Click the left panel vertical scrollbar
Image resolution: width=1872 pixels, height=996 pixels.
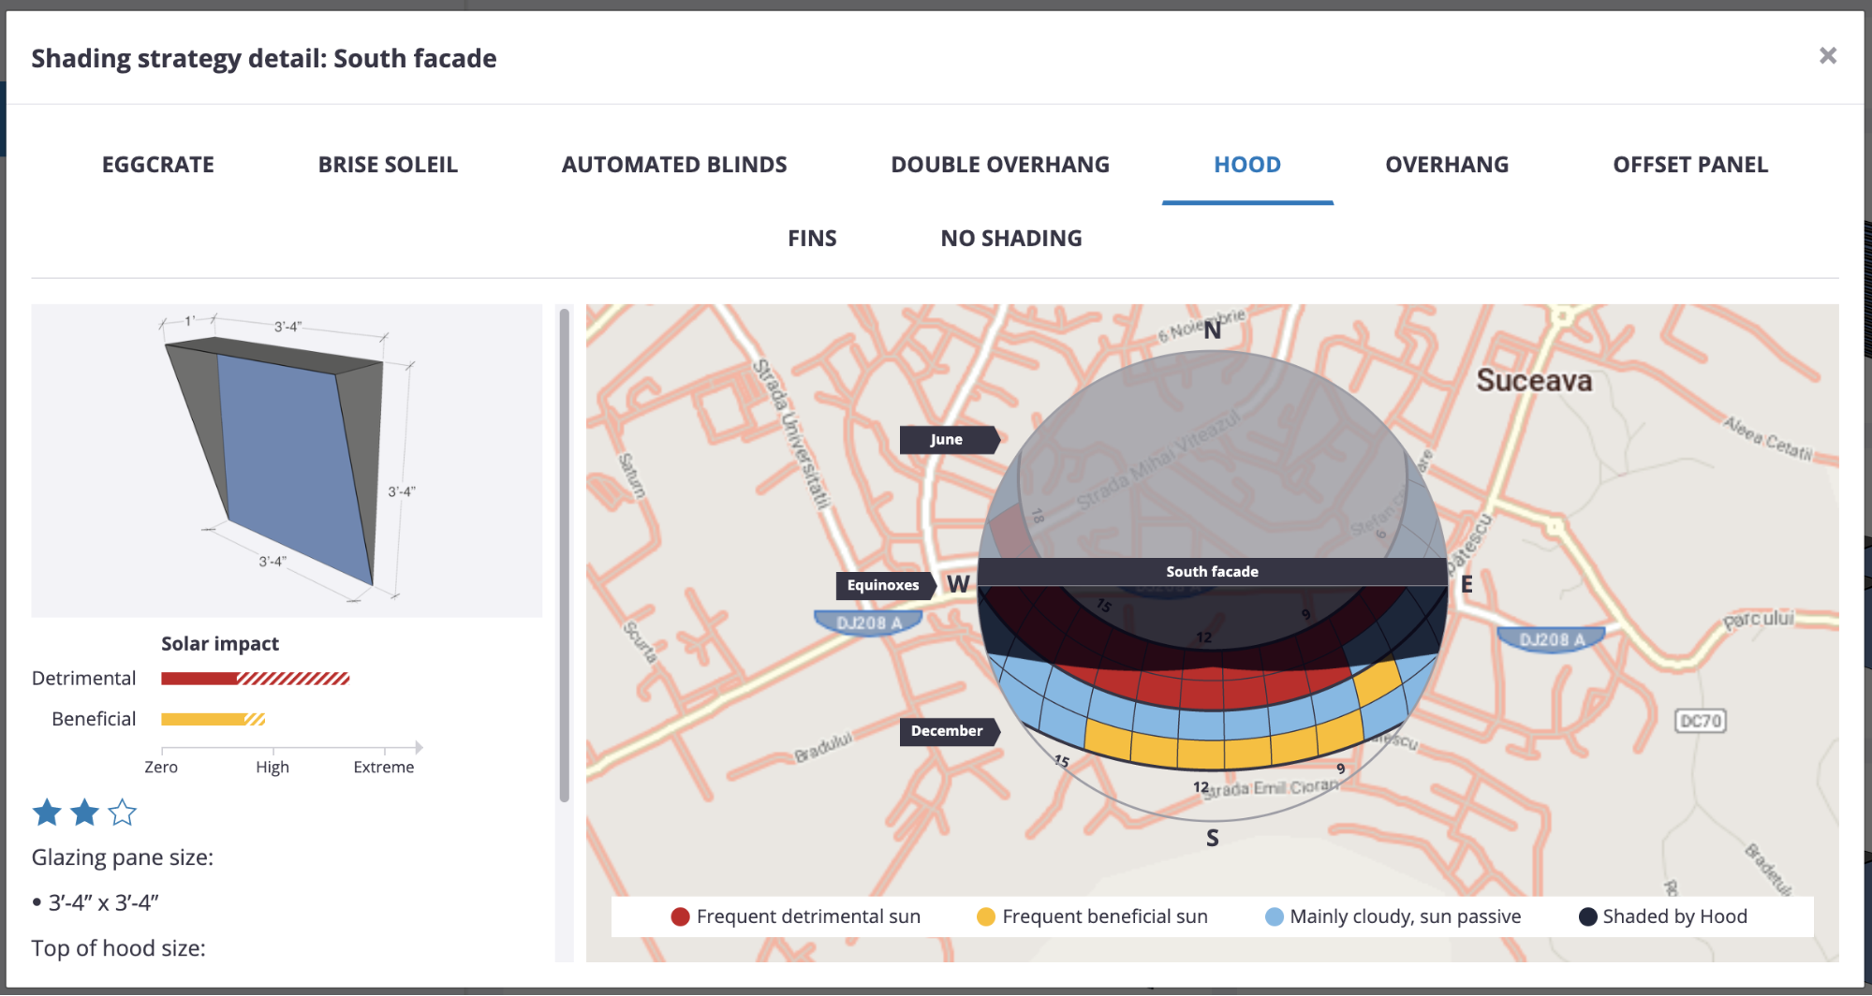click(x=565, y=556)
